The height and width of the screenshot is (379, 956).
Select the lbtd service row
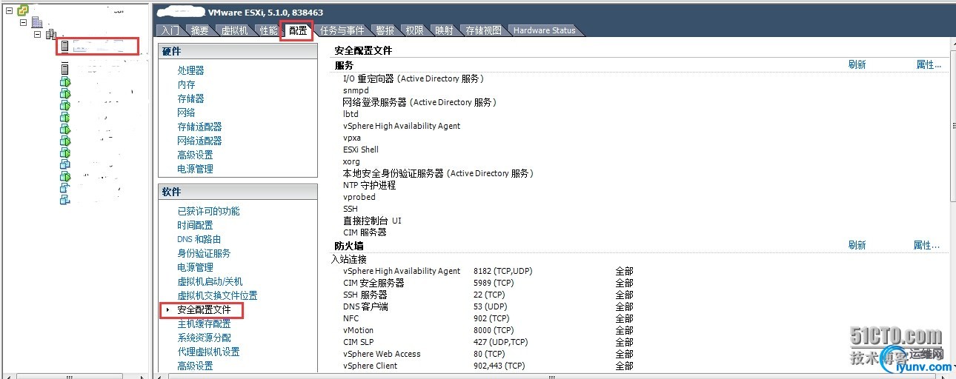point(351,114)
